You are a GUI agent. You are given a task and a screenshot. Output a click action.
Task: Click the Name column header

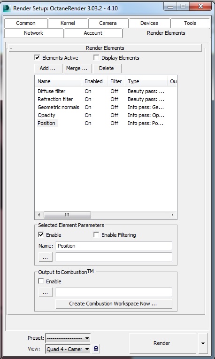(x=59, y=81)
